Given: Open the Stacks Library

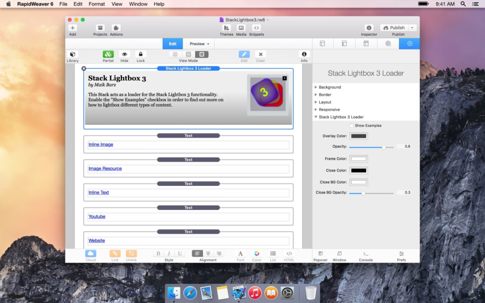Looking at the screenshot, I should [x=72, y=54].
